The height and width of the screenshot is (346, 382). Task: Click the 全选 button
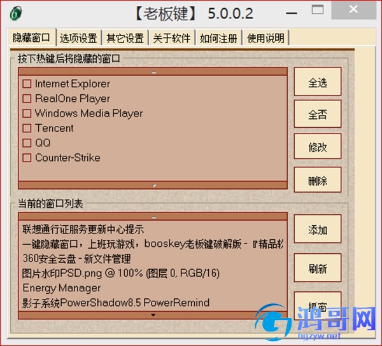click(318, 82)
